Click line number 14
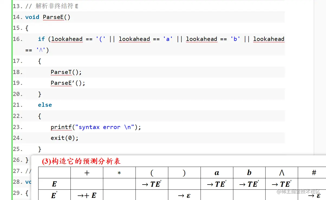326x200 pixels. click(18, 17)
